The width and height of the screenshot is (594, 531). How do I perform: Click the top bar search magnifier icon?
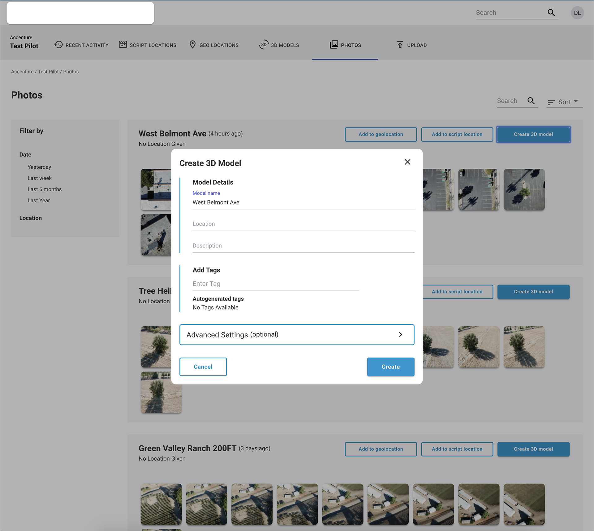click(x=551, y=13)
